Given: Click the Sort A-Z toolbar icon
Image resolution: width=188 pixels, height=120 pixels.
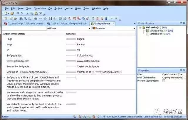Looking at the screenshot, I should (x=50, y=18).
